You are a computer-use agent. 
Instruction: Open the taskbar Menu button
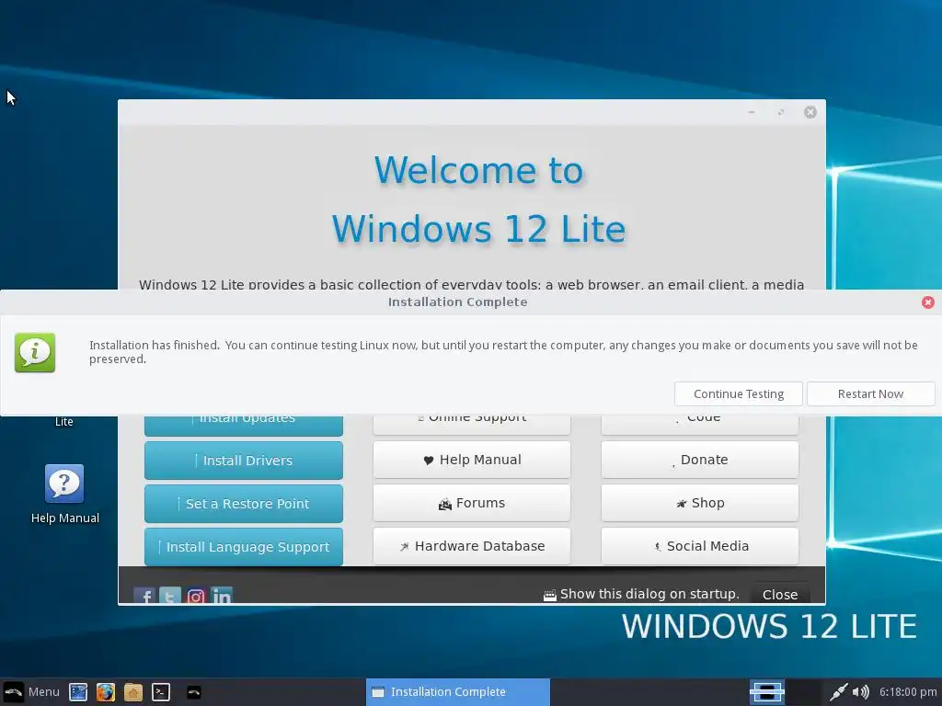tap(31, 691)
